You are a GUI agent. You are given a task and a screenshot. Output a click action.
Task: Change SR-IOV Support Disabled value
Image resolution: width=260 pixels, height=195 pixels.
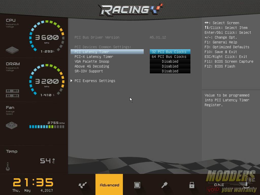[x=170, y=71]
